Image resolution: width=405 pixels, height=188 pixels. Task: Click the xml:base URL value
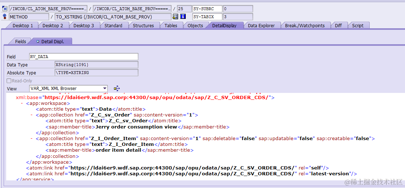coord(157,98)
